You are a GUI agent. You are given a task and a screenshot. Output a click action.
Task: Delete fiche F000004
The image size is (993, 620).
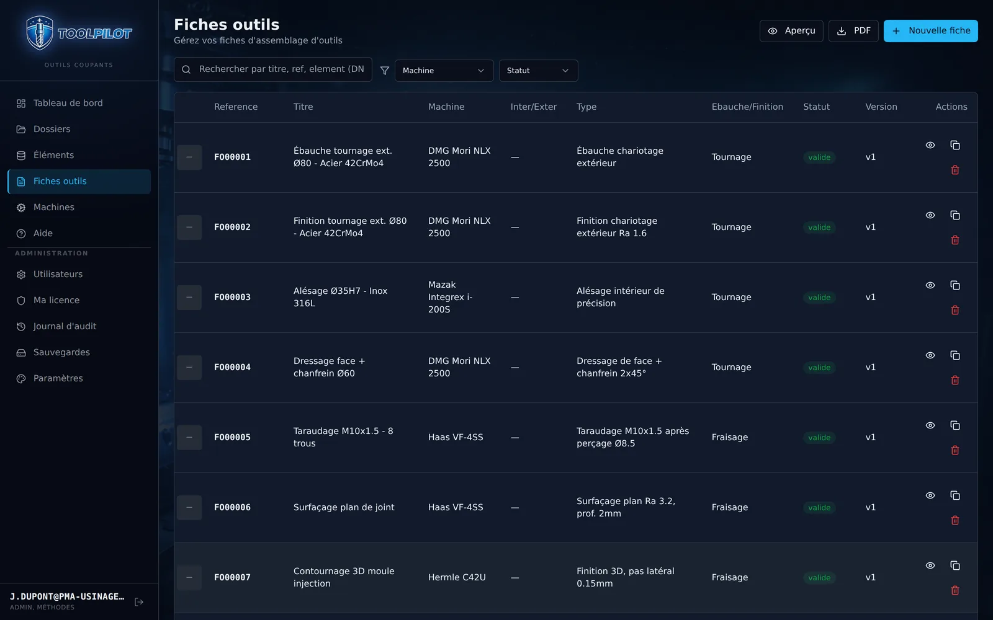(x=955, y=380)
